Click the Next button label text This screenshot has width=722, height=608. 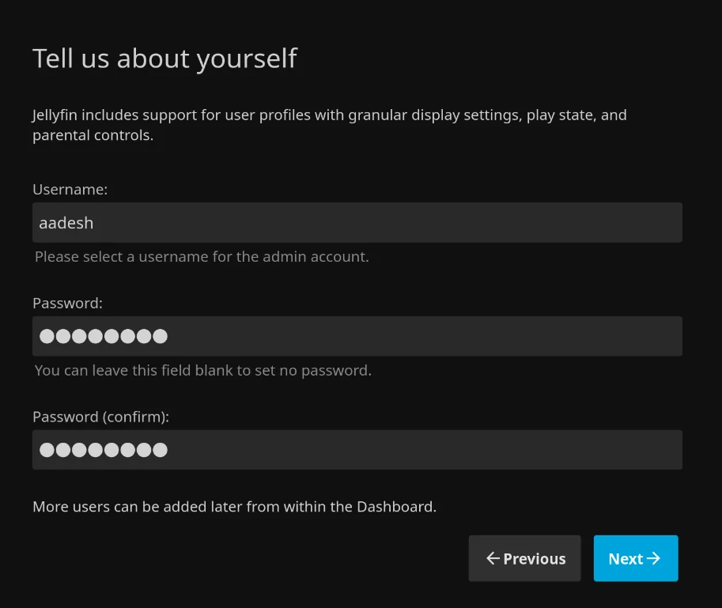point(627,558)
